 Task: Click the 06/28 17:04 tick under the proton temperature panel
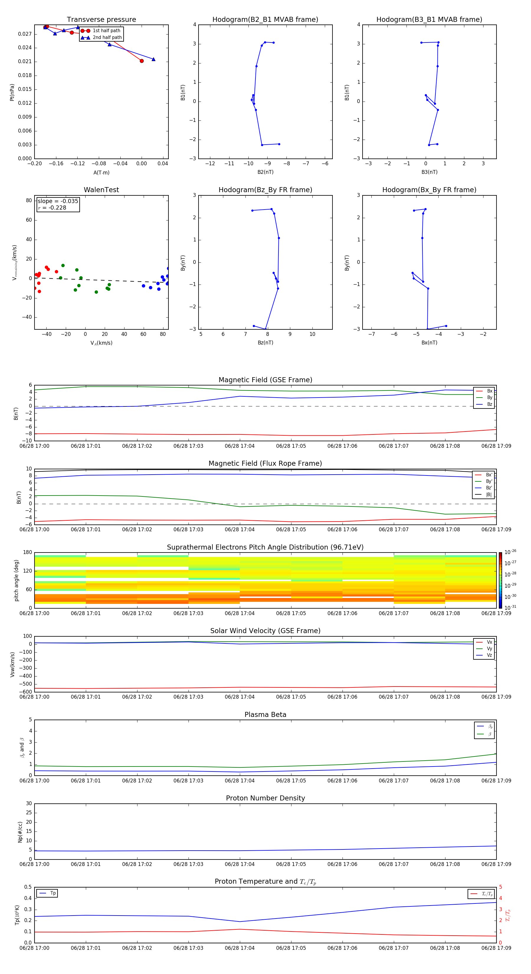click(240, 948)
